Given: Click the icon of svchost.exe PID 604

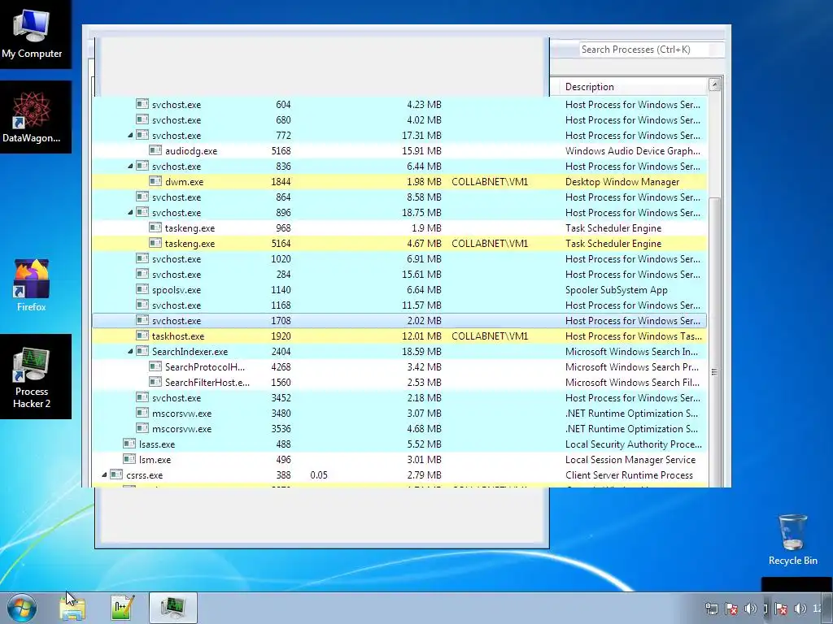Looking at the screenshot, I should coord(142,104).
